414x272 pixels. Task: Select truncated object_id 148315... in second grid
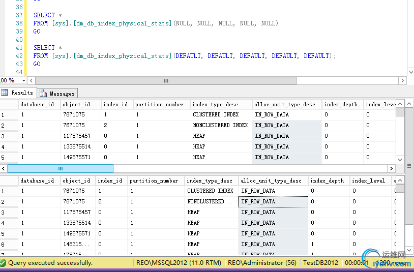(78, 245)
